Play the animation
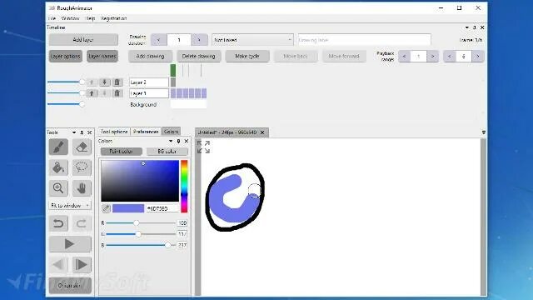The width and height of the screenshot is (533, 300). 70,244
